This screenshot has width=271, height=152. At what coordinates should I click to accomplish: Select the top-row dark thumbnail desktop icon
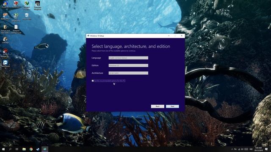tap(37, 5)
